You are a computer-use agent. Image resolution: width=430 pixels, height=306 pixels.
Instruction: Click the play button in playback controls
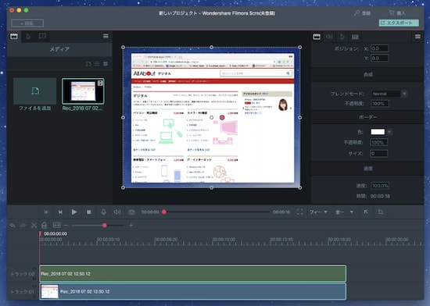click(x=74, y=212)
